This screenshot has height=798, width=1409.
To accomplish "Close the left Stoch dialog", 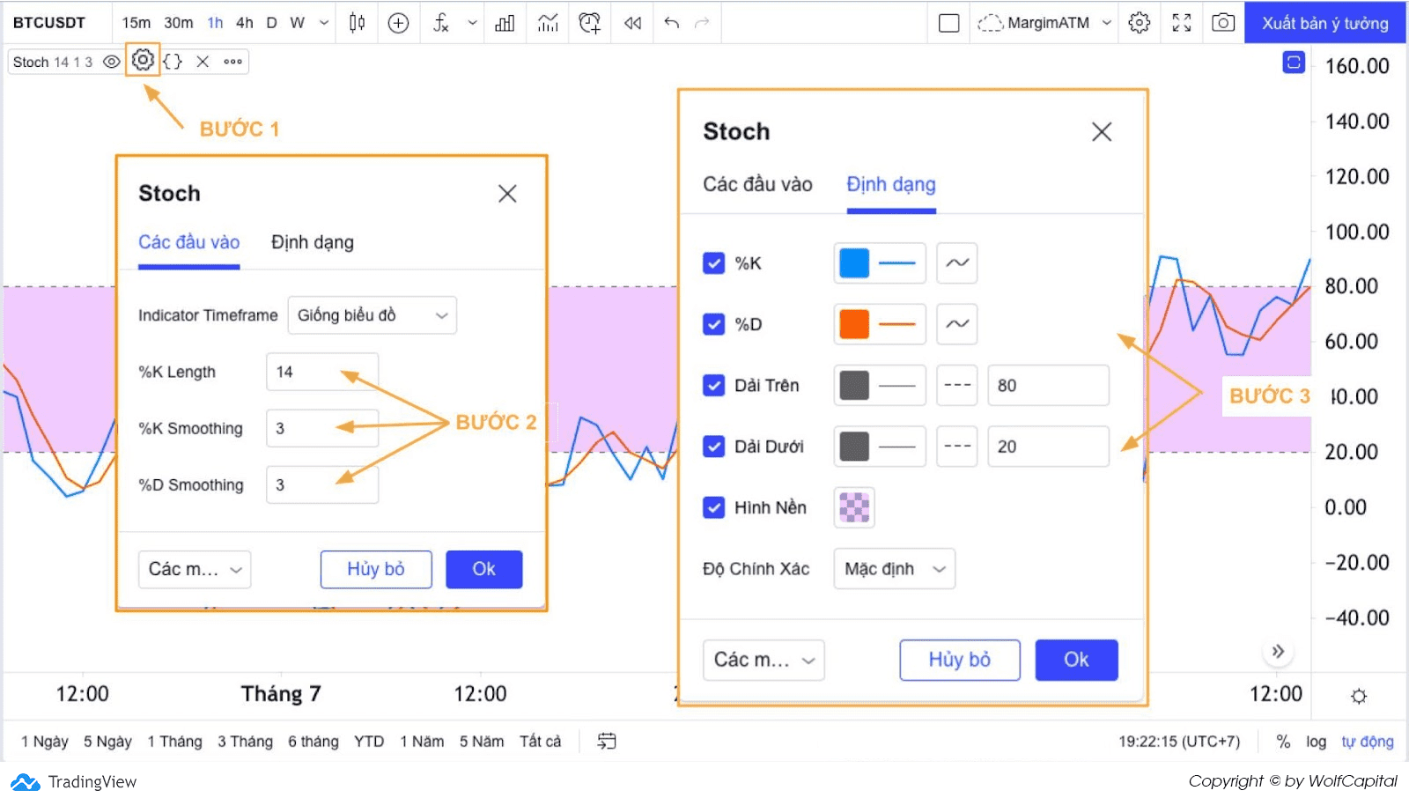I will (x=507, y=194).
